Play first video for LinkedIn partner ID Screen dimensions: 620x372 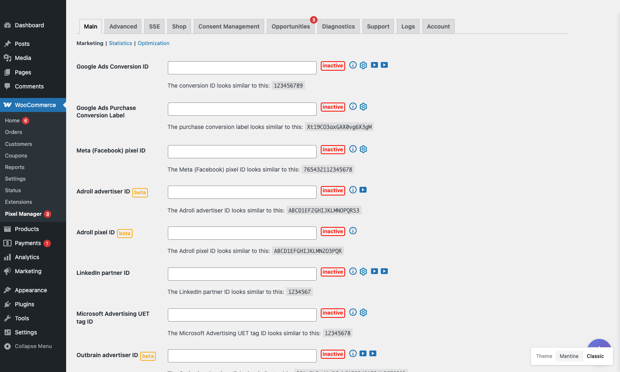coord(374,271)
